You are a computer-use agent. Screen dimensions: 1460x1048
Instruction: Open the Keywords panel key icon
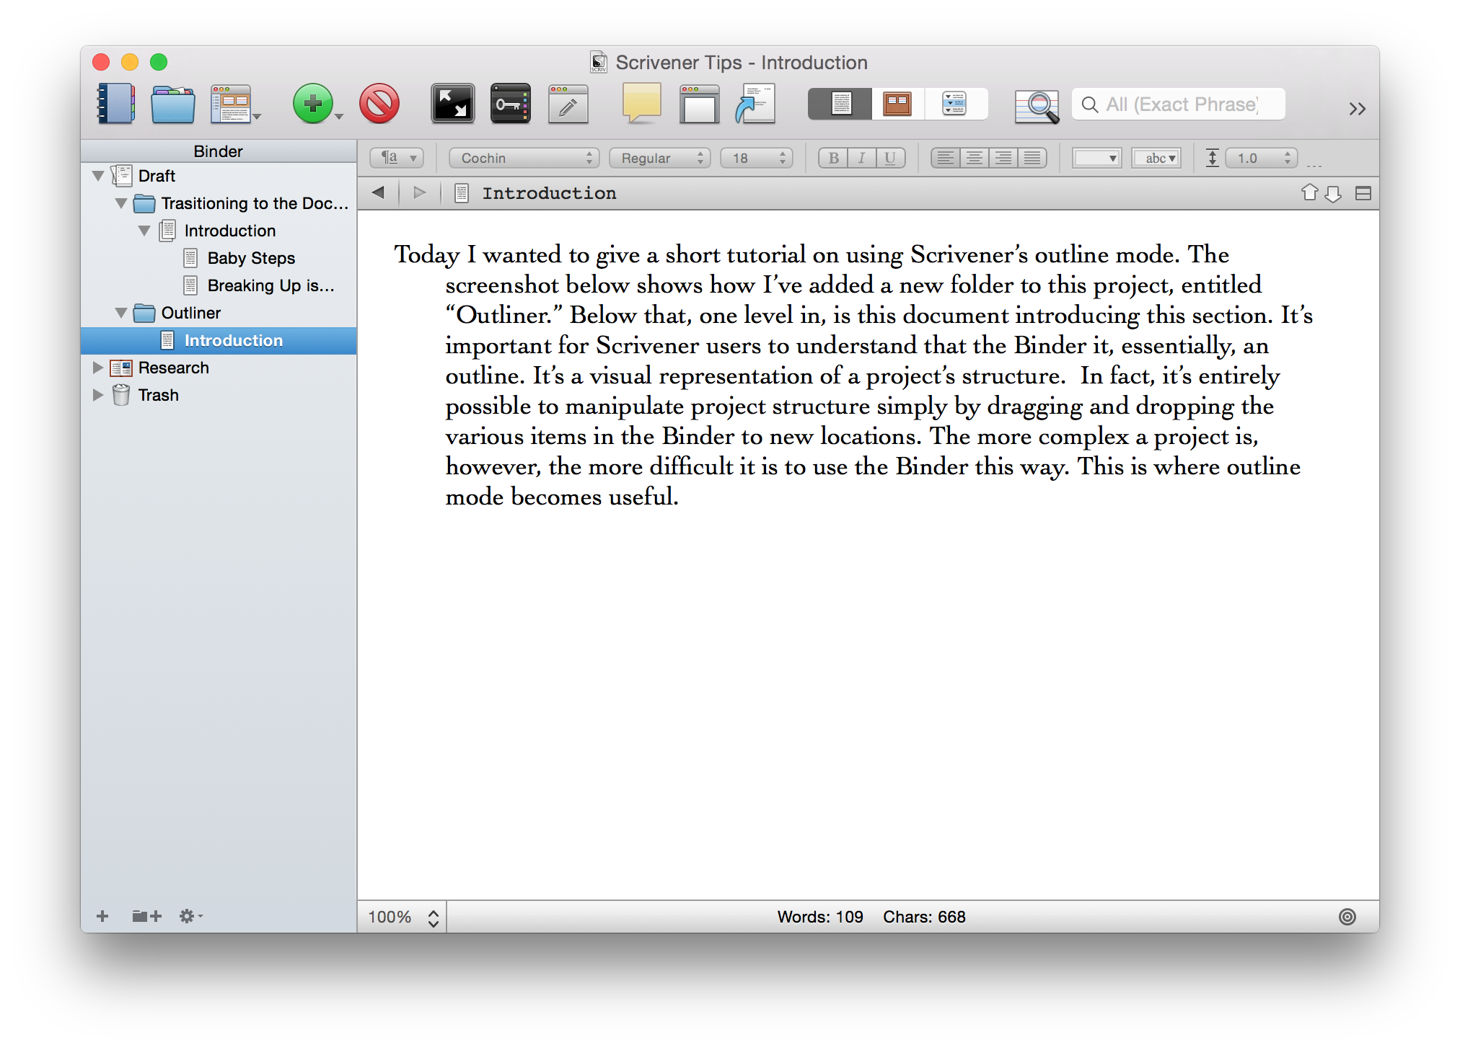510,105
